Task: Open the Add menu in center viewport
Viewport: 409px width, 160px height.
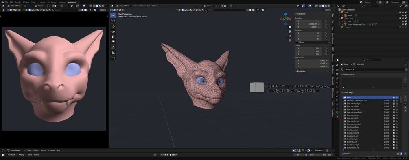Action: [149, 6]
